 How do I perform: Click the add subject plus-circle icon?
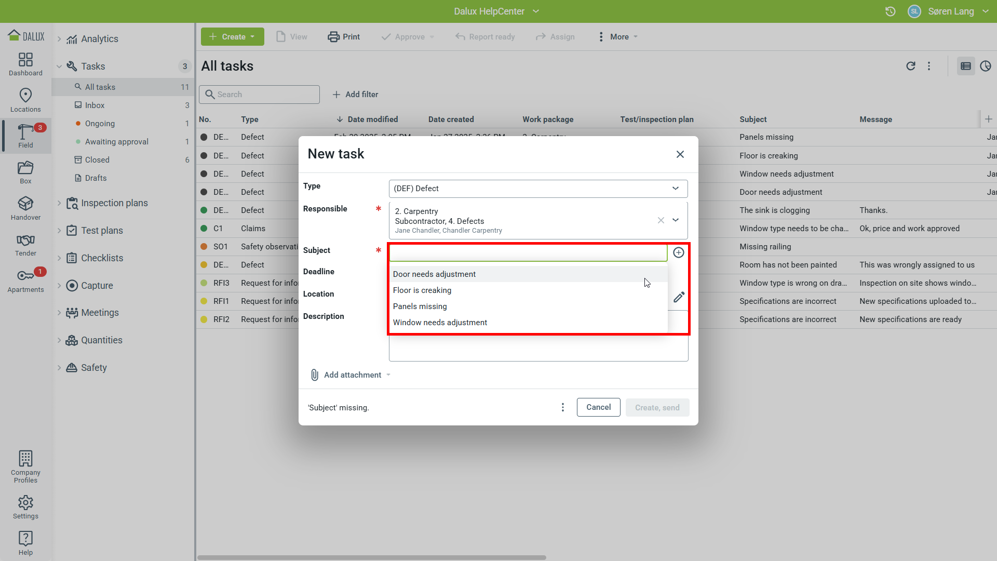coord(678,252)
